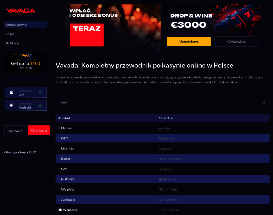Click the chevron arrow of Treść section
Image resolution: width=273 pixels, height=215 pixels.
tap(264, 103)
